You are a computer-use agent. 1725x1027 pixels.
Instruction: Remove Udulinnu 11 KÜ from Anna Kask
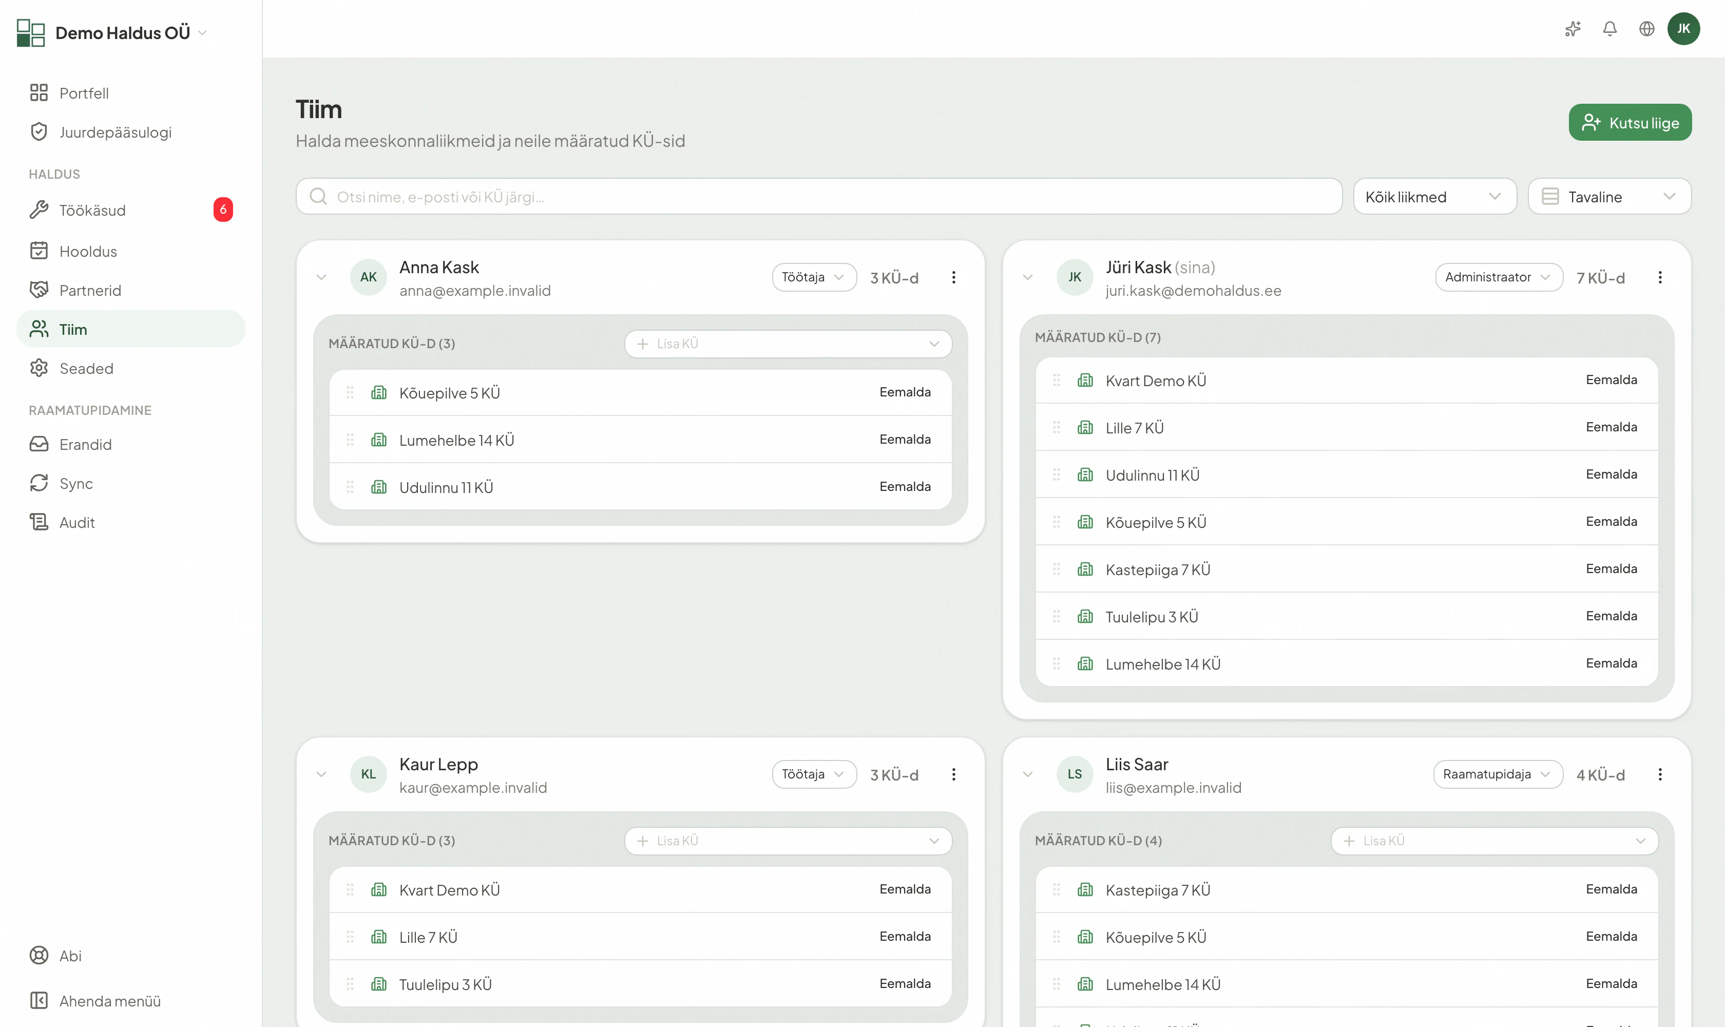(905, 486)
